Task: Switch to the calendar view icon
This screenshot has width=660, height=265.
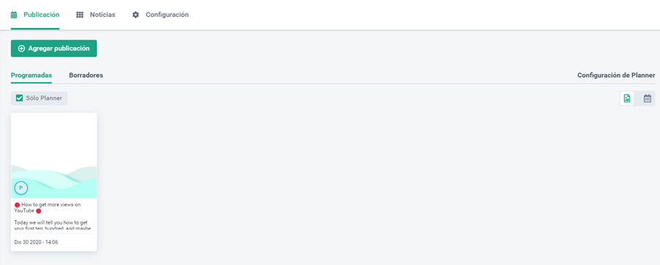Action: tap(648, 98)
